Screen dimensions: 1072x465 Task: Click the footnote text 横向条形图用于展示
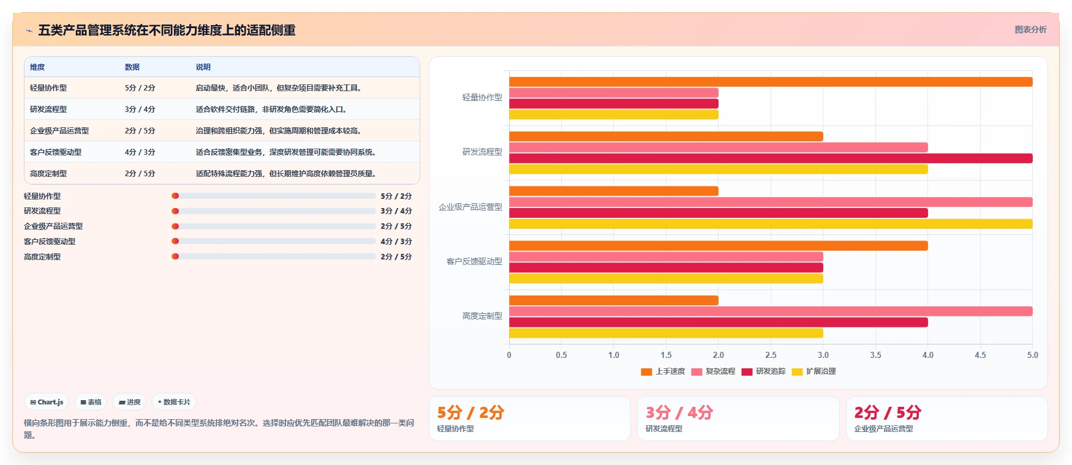click(219, 429)
